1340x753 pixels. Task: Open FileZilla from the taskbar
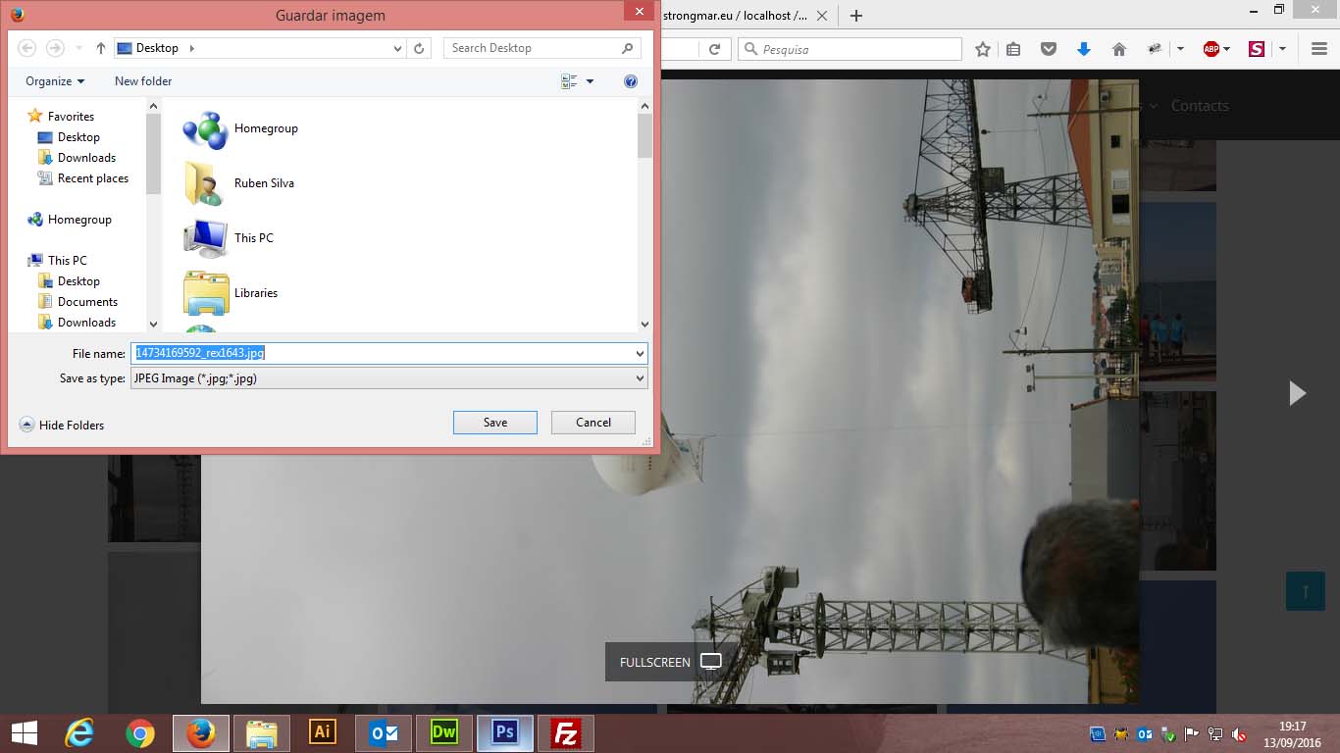565,732
